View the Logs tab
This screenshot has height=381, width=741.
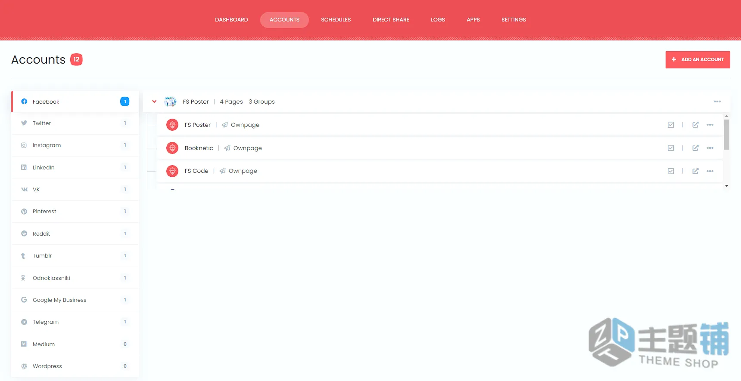438,20
